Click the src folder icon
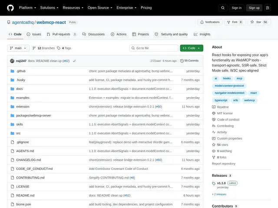Image resolution: width=278 pixels, height=208 pixels. (12, 133)
